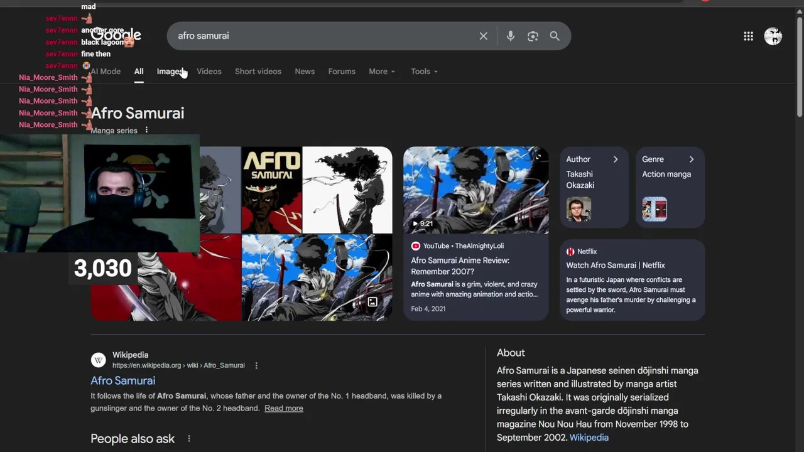Open the AFRO SAMURAI logo cover image

272,190
